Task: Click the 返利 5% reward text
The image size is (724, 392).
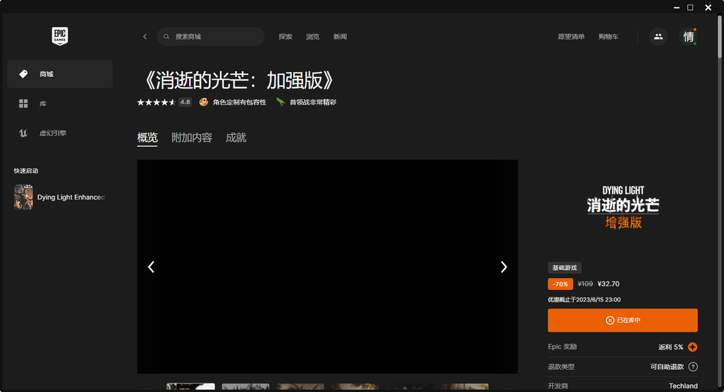Action: 670,347
